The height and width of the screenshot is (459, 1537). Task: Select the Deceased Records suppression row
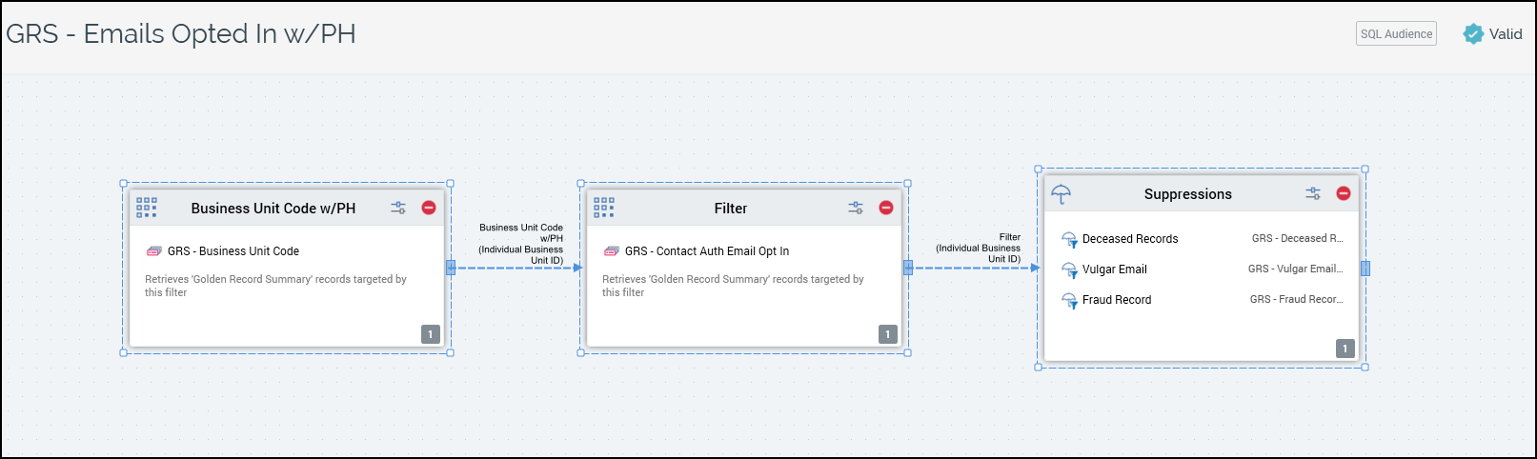[1130, 239]
